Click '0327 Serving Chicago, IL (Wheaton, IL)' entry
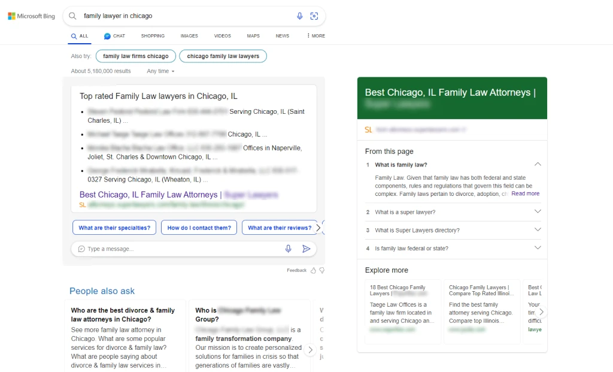Viewport: 613px width, 372px height. tap(193, 176)
